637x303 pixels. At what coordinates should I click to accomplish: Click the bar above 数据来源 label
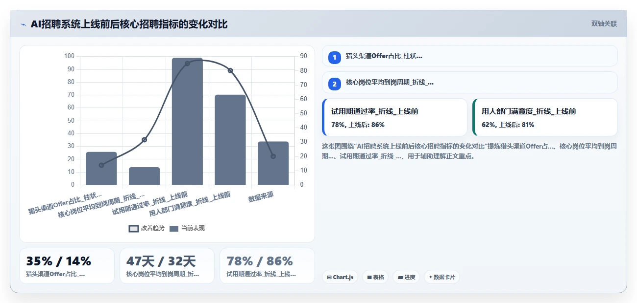tap(273, 163)
